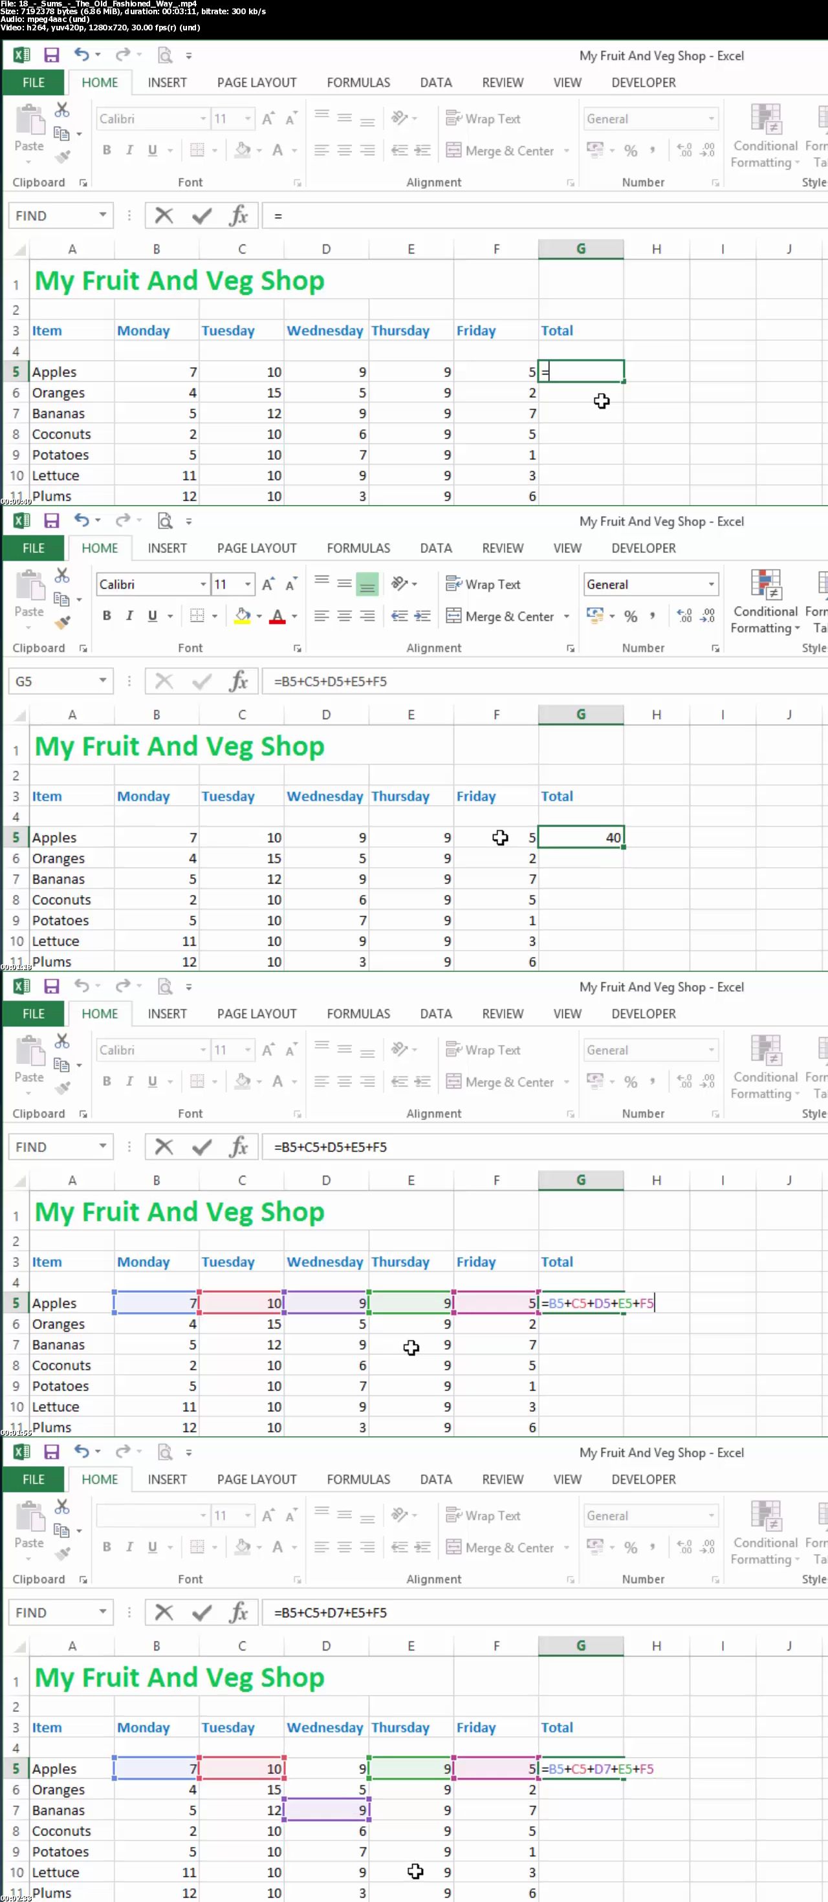The width and height of the screenshot is (828, 1902).
Task: Open Name Box G5 dropdown arrow
Action: pyautogui.click(x=103, y=680)
